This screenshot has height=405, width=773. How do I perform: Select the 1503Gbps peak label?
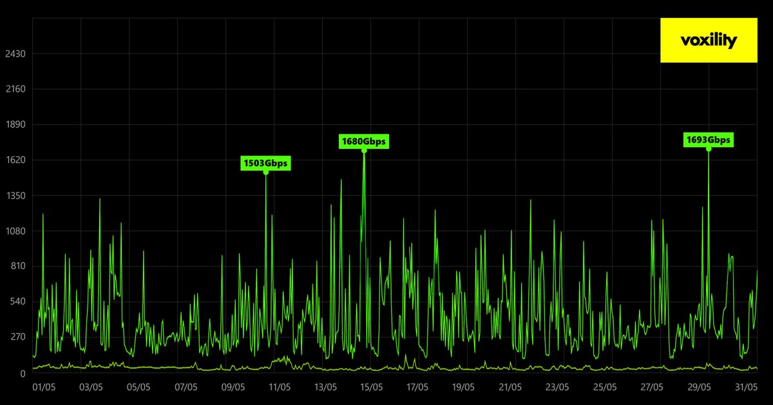point(265,164)
